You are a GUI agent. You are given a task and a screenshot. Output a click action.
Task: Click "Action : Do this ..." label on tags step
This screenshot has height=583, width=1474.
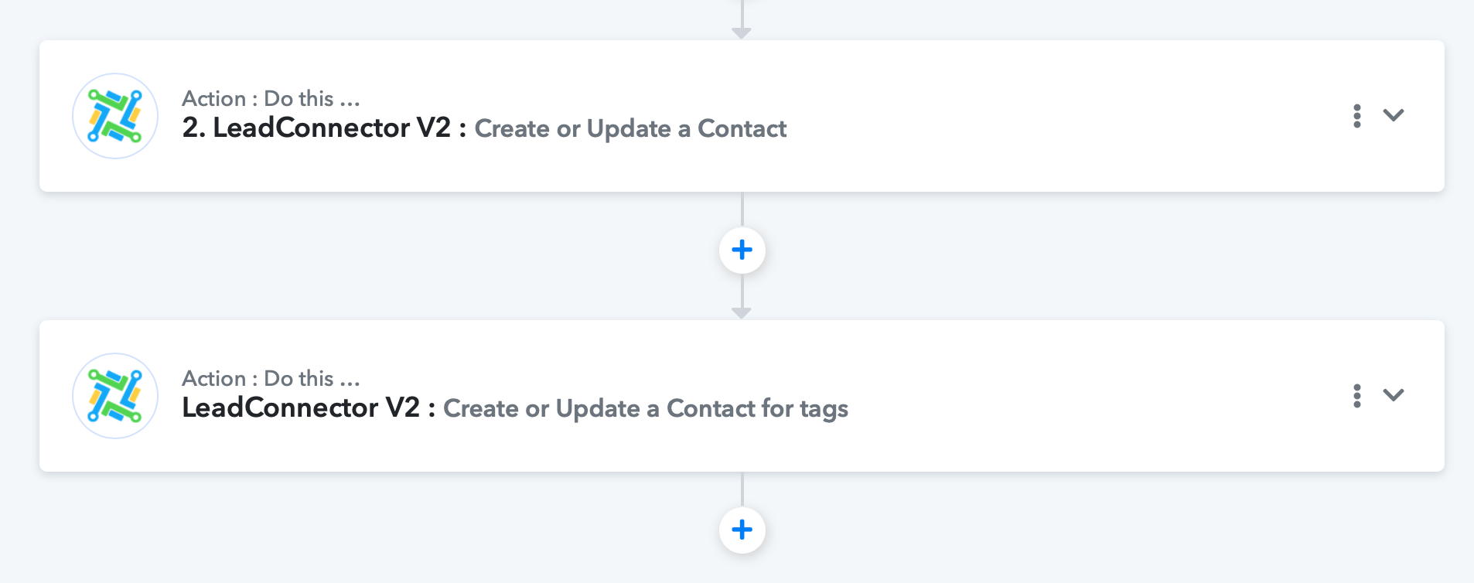(271, 378)
